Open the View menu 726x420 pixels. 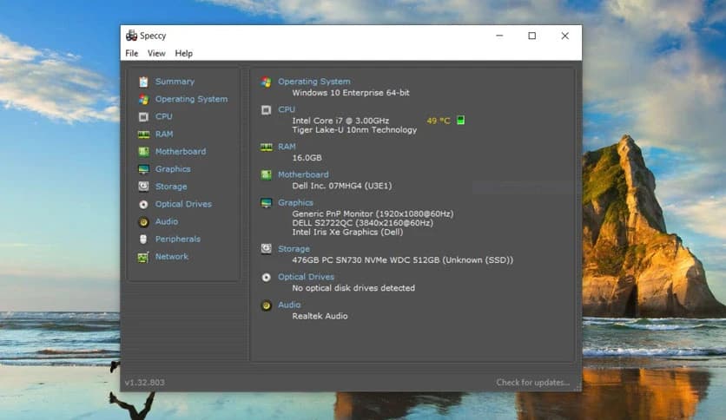tap(156, 53)
